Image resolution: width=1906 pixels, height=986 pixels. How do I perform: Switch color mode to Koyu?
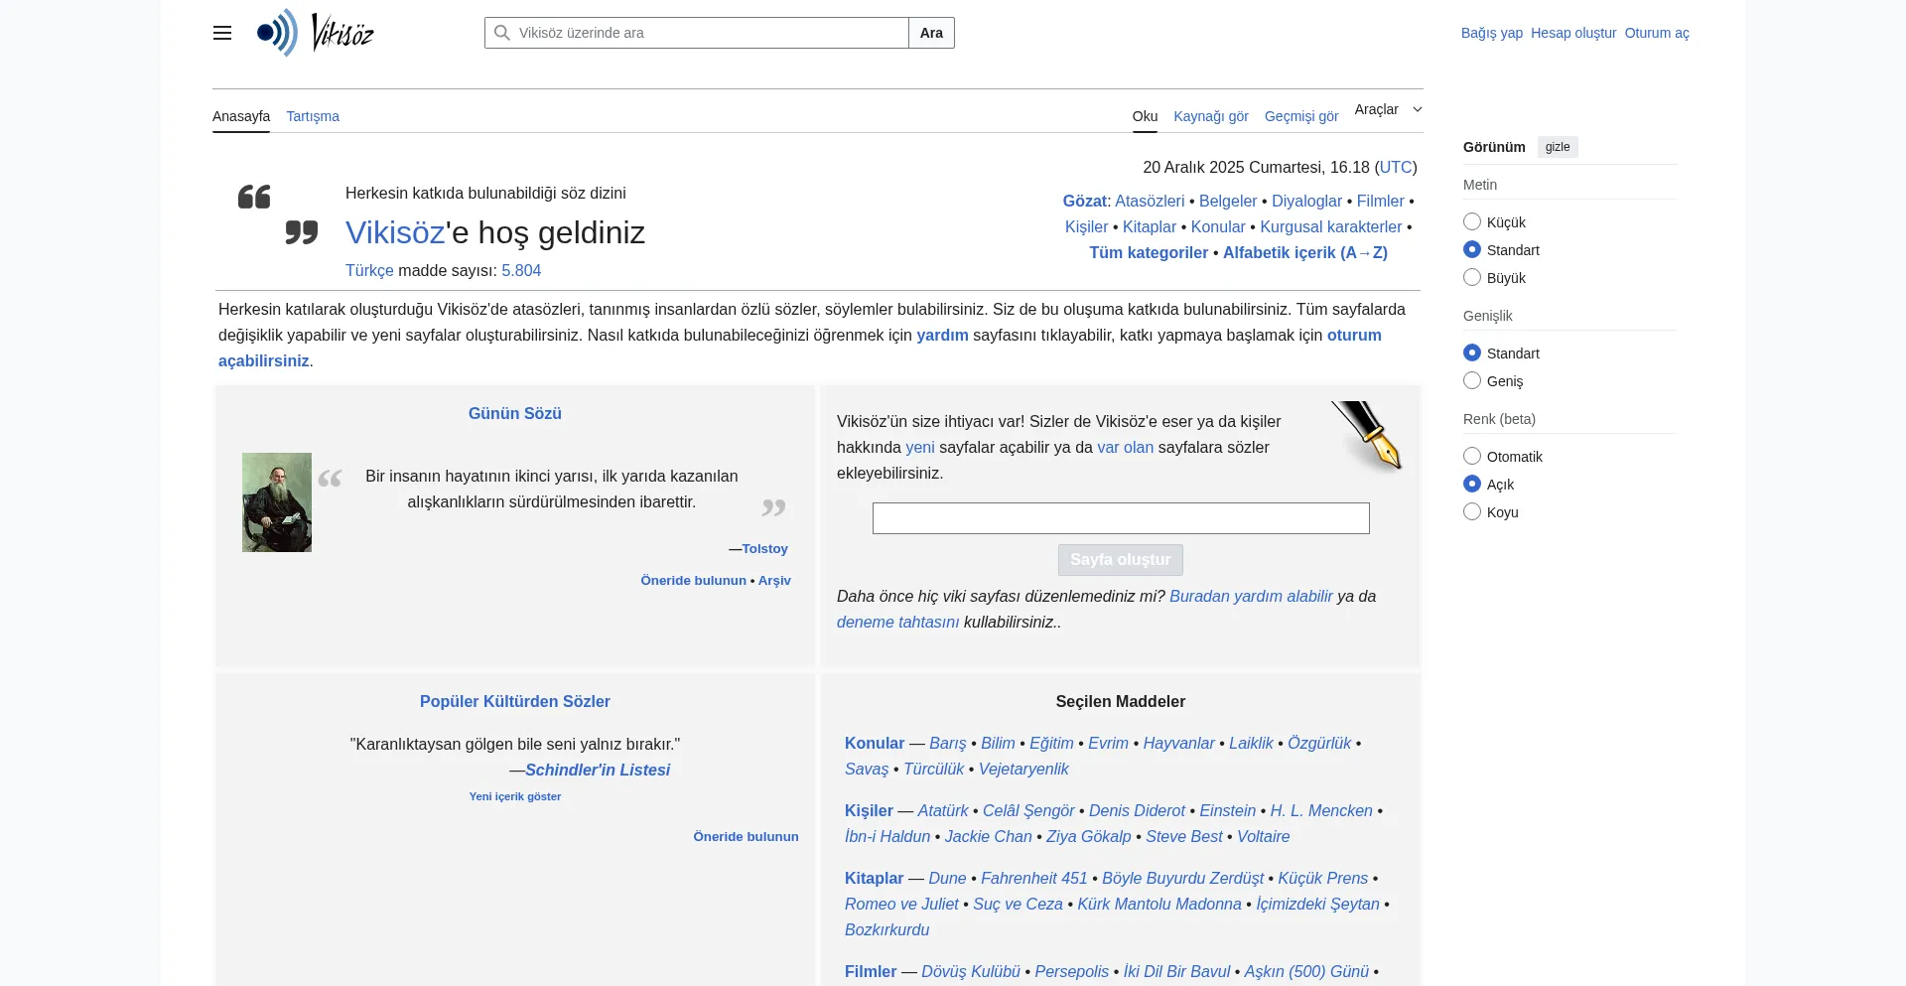click(1471, 511)
